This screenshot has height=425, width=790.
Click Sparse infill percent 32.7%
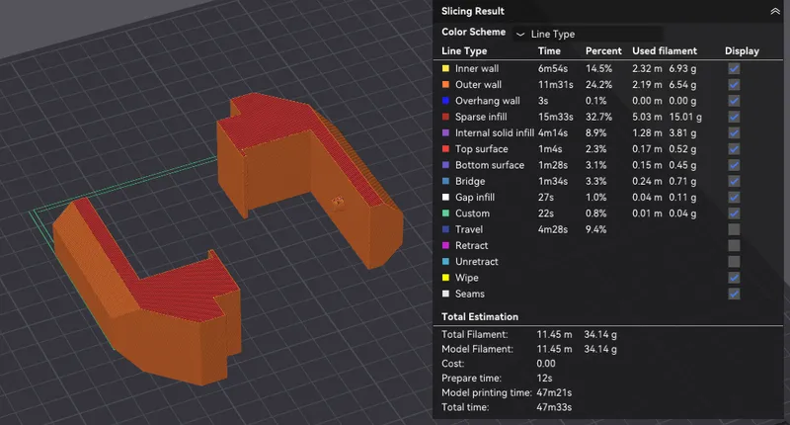coord(598,117)
